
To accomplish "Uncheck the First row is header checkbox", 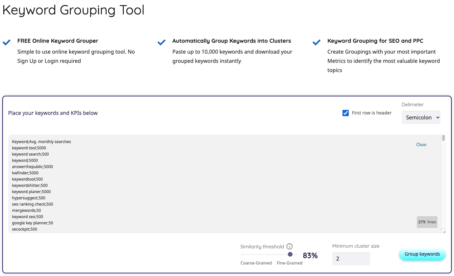I will pos(345,113).
